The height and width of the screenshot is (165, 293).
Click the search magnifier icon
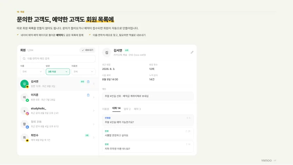(x=24, y=59)
